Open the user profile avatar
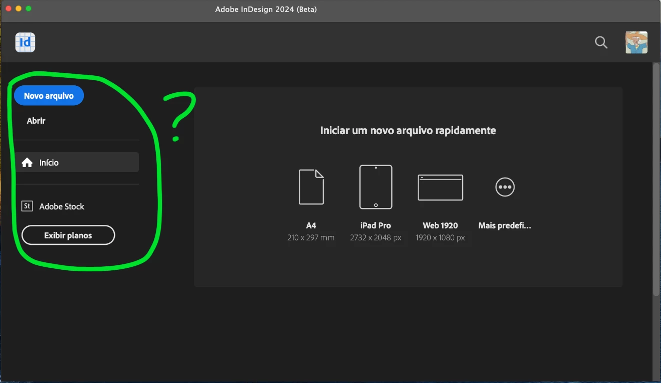 [x=637, y=42]
